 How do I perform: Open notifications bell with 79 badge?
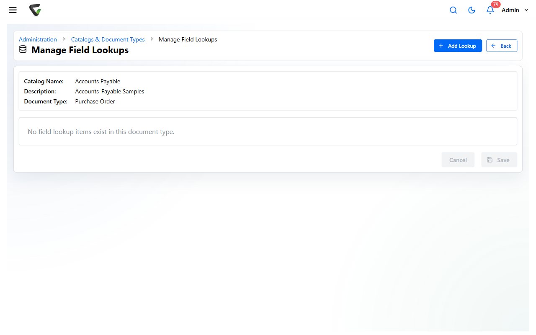[491, 9]
